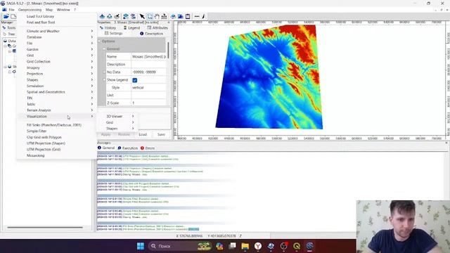This screenshot has width=450, height=253.
Task: Collapse the Data tree root node
Action: [5, 41]
